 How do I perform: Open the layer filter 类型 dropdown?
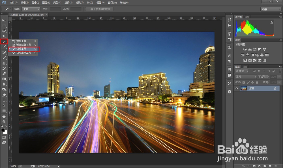point(242,71)
